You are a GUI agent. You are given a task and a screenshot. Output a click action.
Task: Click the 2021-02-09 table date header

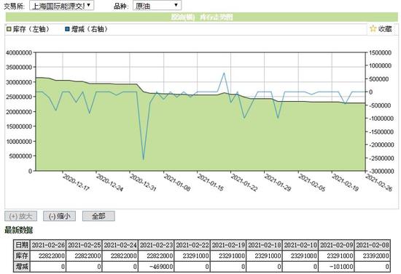[x=337, y=245]
